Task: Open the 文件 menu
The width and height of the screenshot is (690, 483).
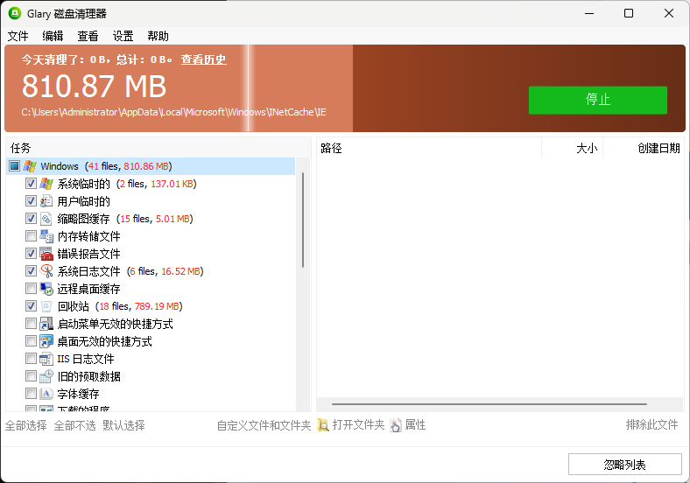Action: pos(18,36)
